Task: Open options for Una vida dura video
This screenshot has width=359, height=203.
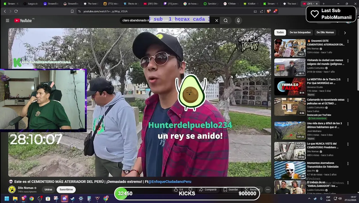Action: pos(348,124)
